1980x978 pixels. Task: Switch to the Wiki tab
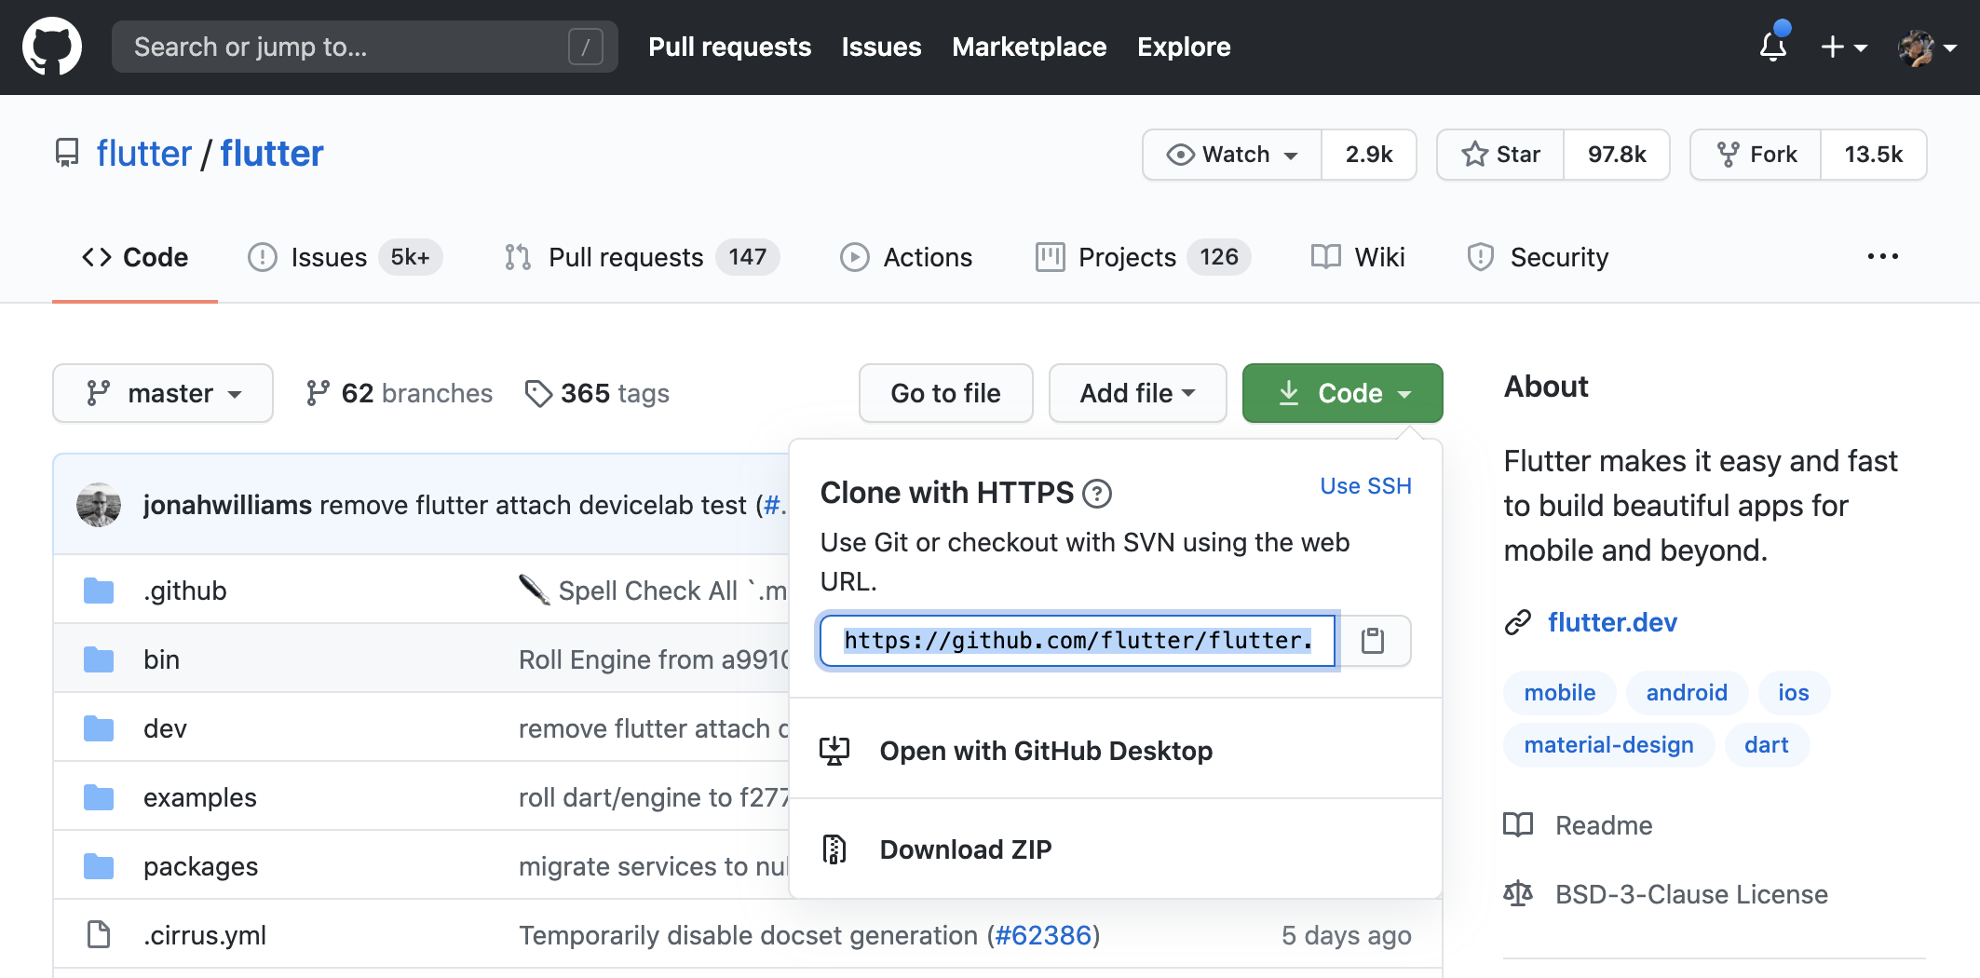point(1358,257)
